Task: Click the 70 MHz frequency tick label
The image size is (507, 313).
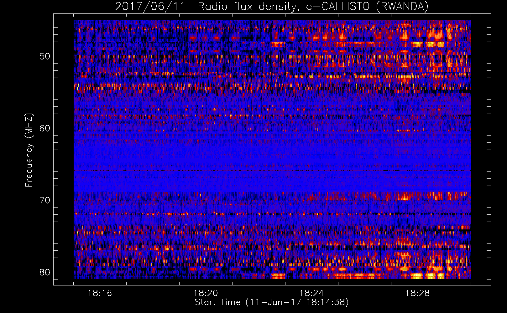Action: click(45, 200)
